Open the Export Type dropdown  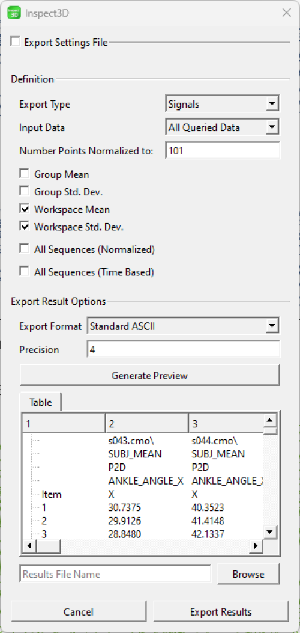222,104
